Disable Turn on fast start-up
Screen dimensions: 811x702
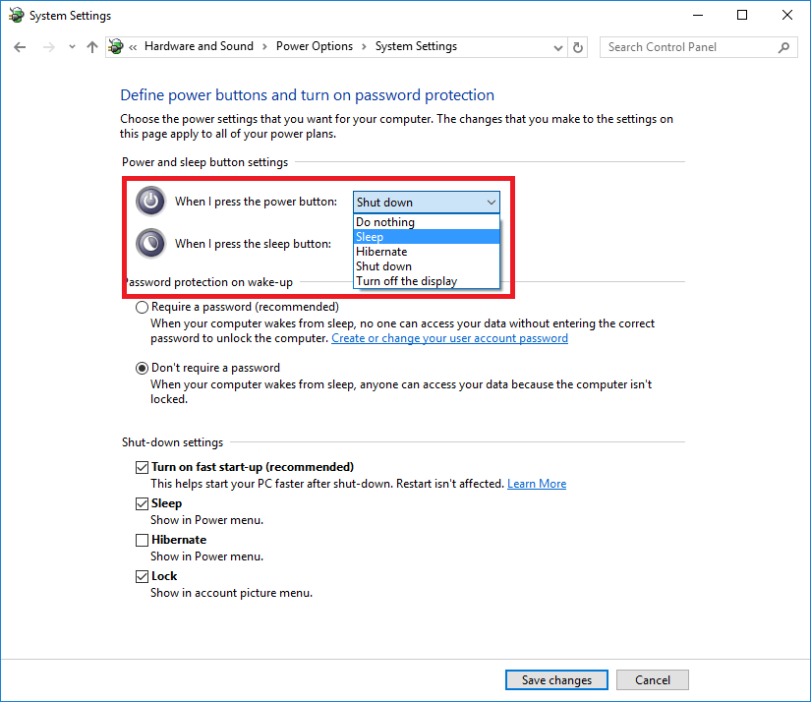click(142, 467)
